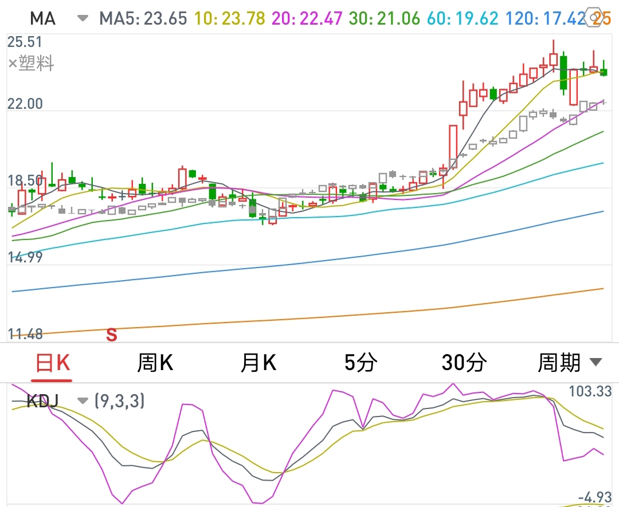The height and width of the screenshot is (507, 619).
Task: Click the MA 30: 21.06 value
Action: coord(384,18)
